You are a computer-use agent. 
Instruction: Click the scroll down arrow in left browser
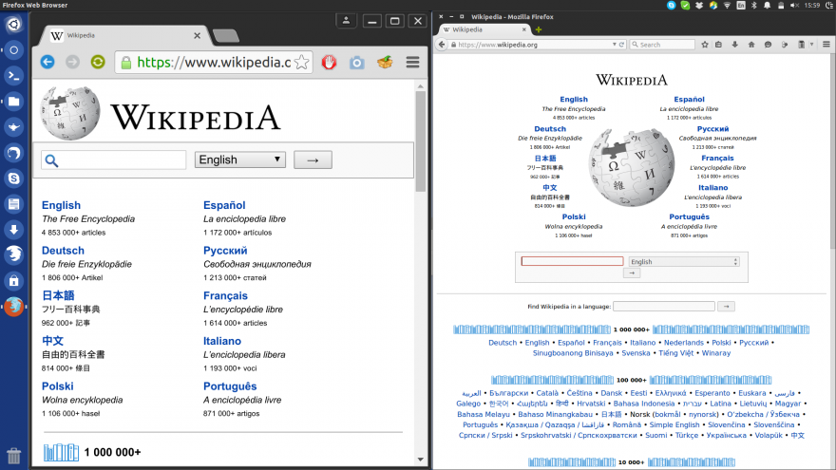tap(421, 460)
